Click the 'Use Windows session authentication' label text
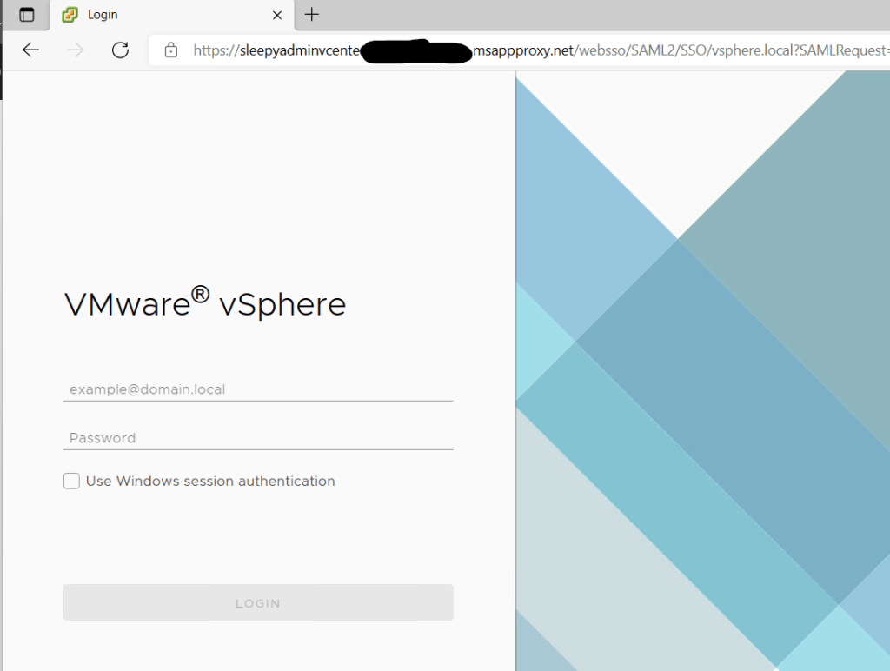The image size is (890, 671). [209, 481]
